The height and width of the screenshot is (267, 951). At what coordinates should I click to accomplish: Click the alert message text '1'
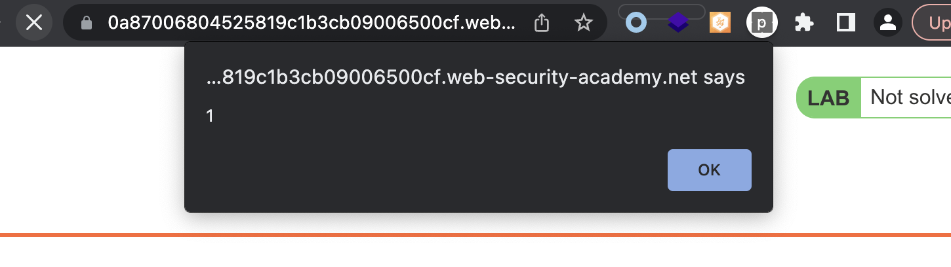click(x=210, y=116)
